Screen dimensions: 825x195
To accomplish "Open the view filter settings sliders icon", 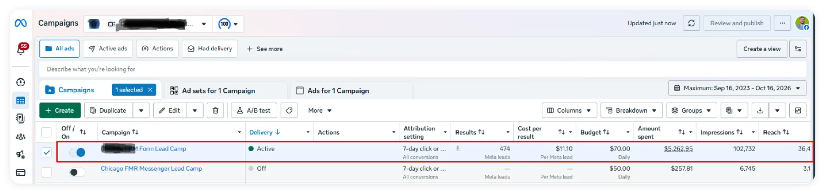I will [798, 49].
